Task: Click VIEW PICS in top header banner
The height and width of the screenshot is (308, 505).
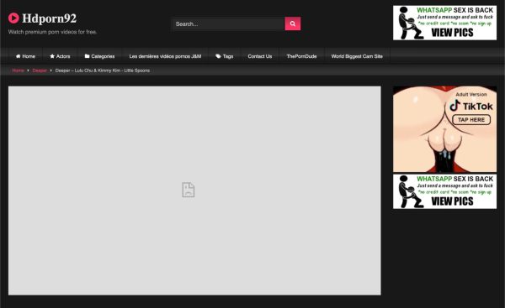Action: click(452, 33)
